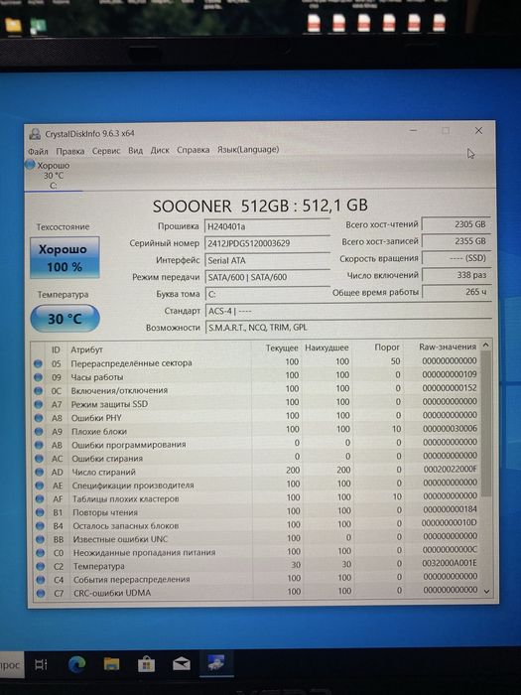
Task: Open Task View on the taskbar
Action: click(x=41, y=664)
